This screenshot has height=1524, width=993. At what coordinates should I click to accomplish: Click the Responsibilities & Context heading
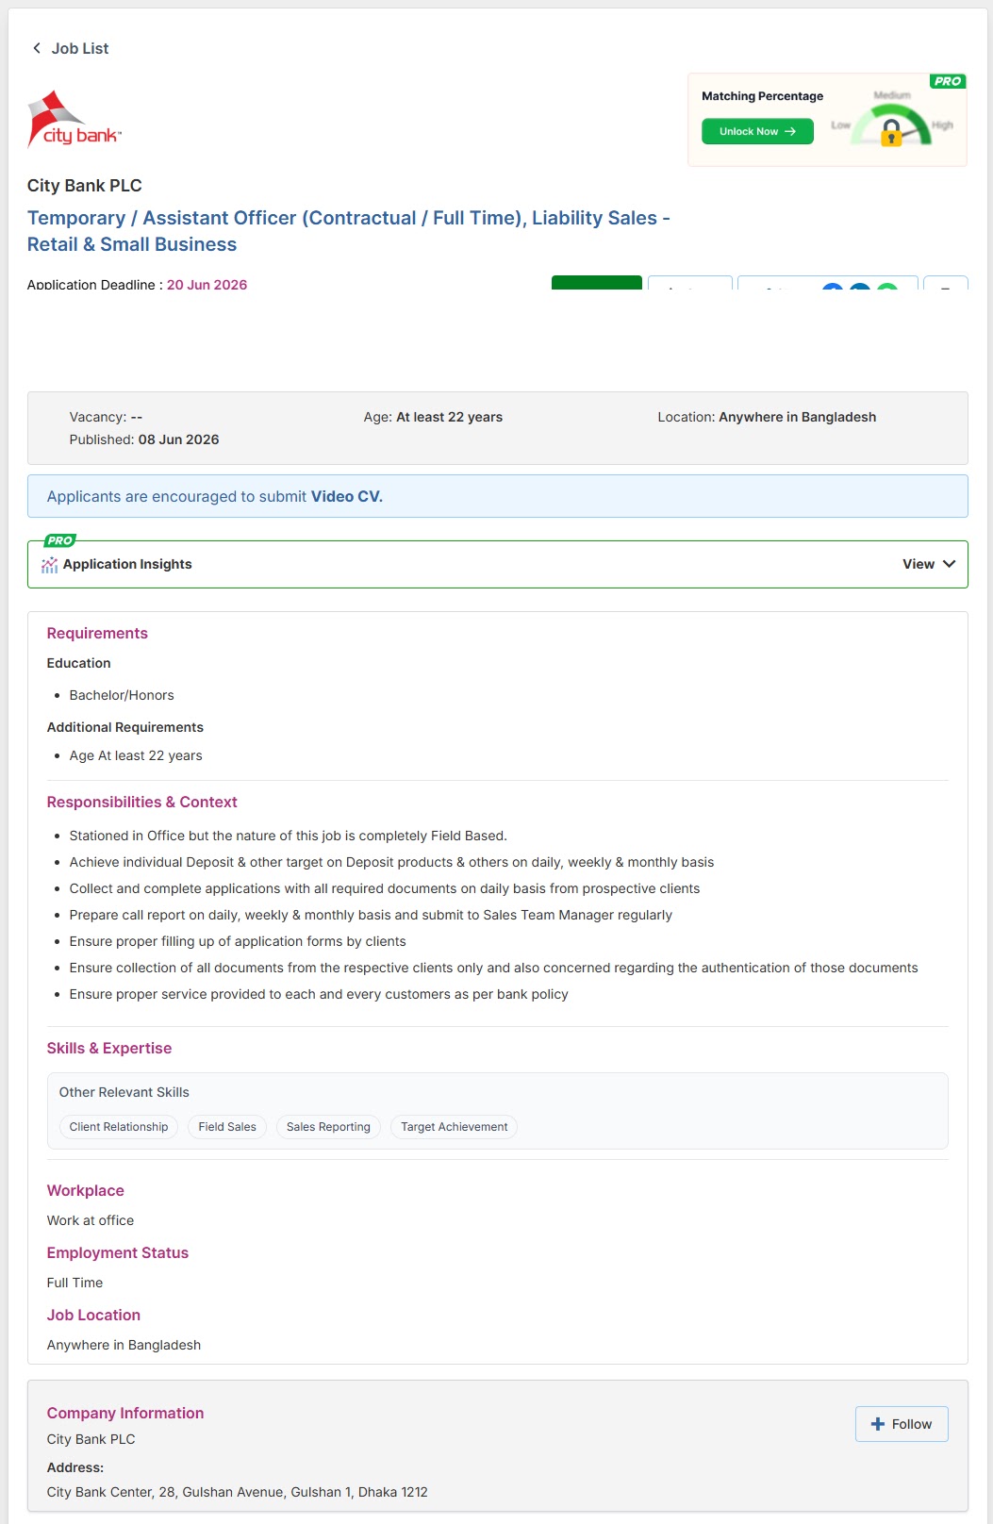click(x=141, y=802)
